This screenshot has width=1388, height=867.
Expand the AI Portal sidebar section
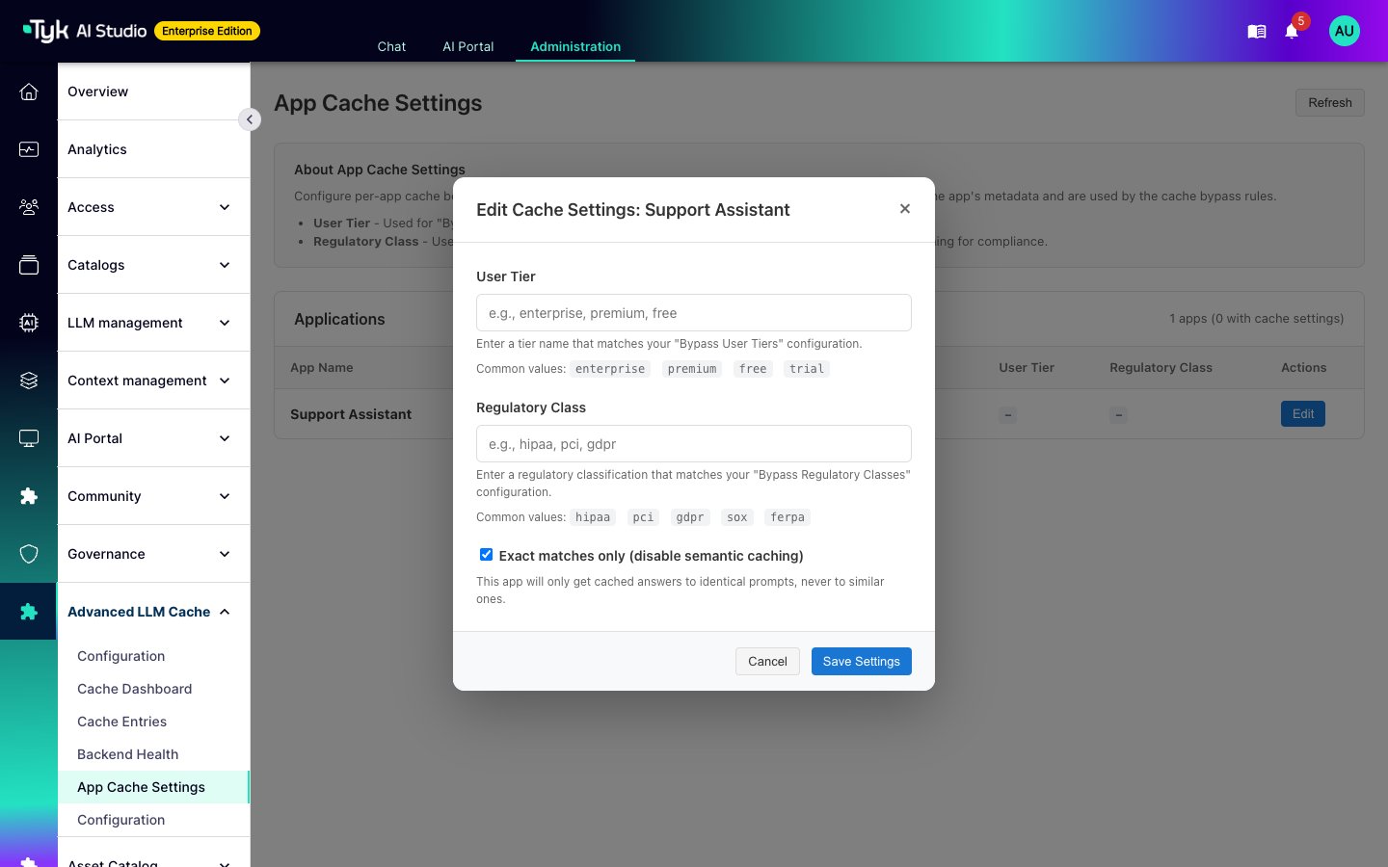click(154, 438)
